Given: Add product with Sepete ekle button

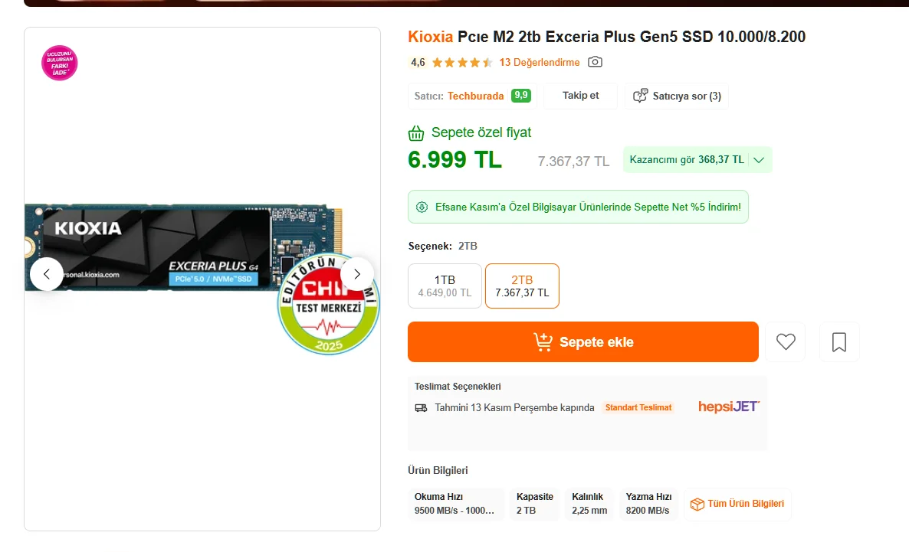Looking at the screenshot, I should (582, 341).
